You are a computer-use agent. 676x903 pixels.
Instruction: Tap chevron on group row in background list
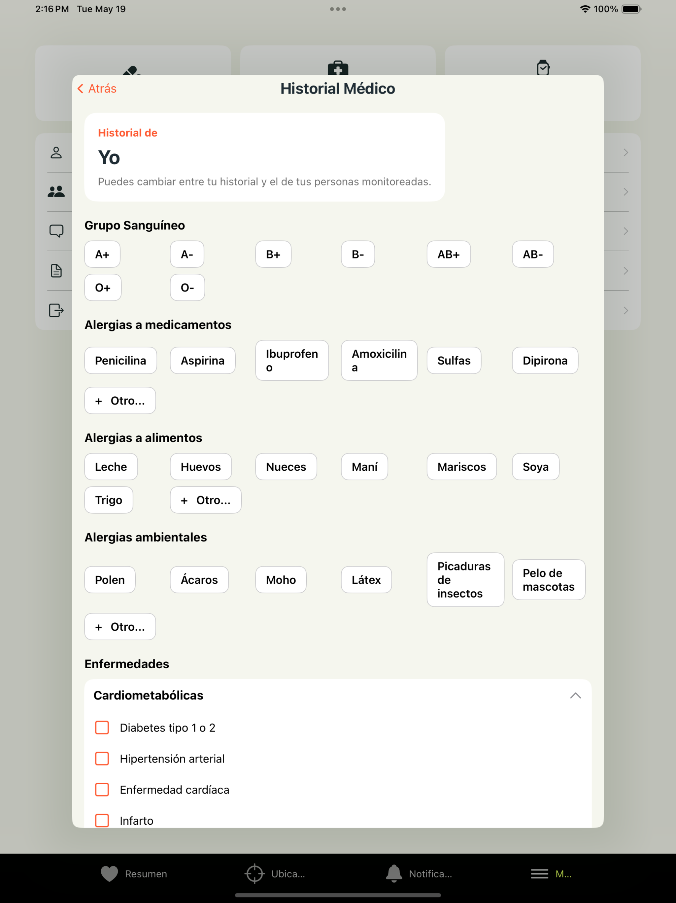coord(625,192)
